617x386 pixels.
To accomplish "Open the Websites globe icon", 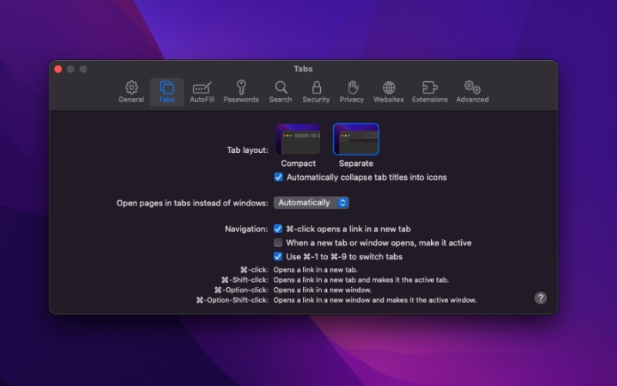I will 389,92.
